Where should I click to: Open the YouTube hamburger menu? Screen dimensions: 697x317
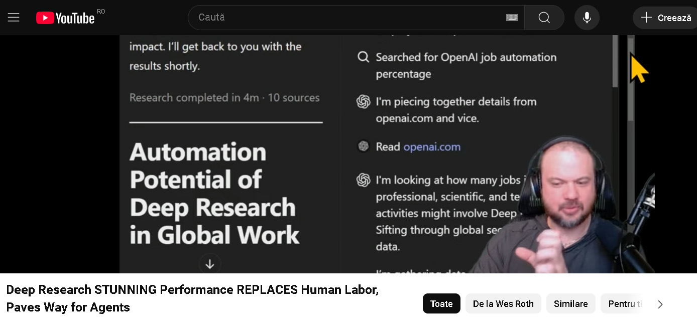coord(13,17)
